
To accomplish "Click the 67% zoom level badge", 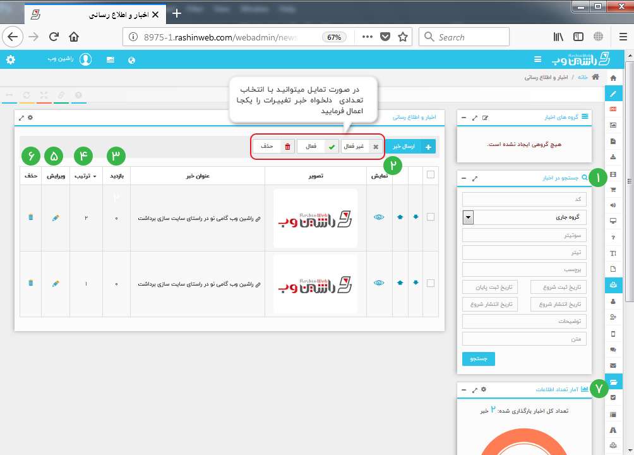I will 335,37.
